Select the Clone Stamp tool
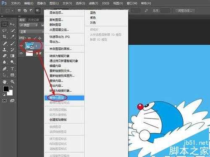Screen dimensions: 210x157 click(x=5, y=49)
